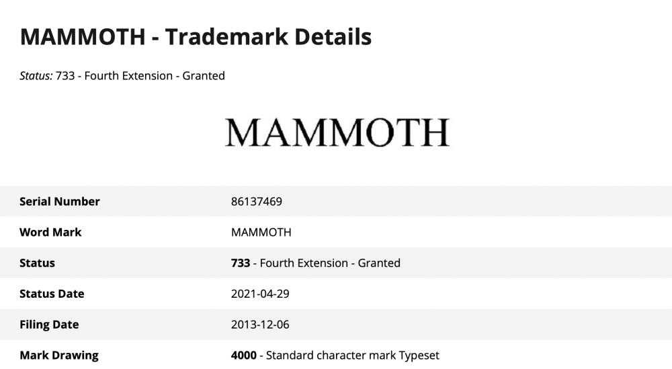Select the Word Mark row label
Screen dimensions: 672x369
(x=50, y=232)
